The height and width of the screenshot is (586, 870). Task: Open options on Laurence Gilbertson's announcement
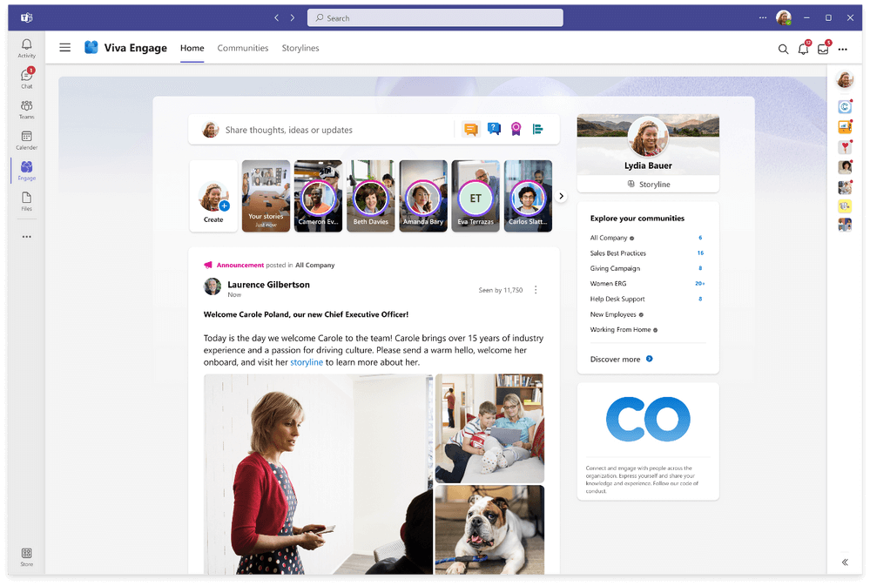click(536, 288)
